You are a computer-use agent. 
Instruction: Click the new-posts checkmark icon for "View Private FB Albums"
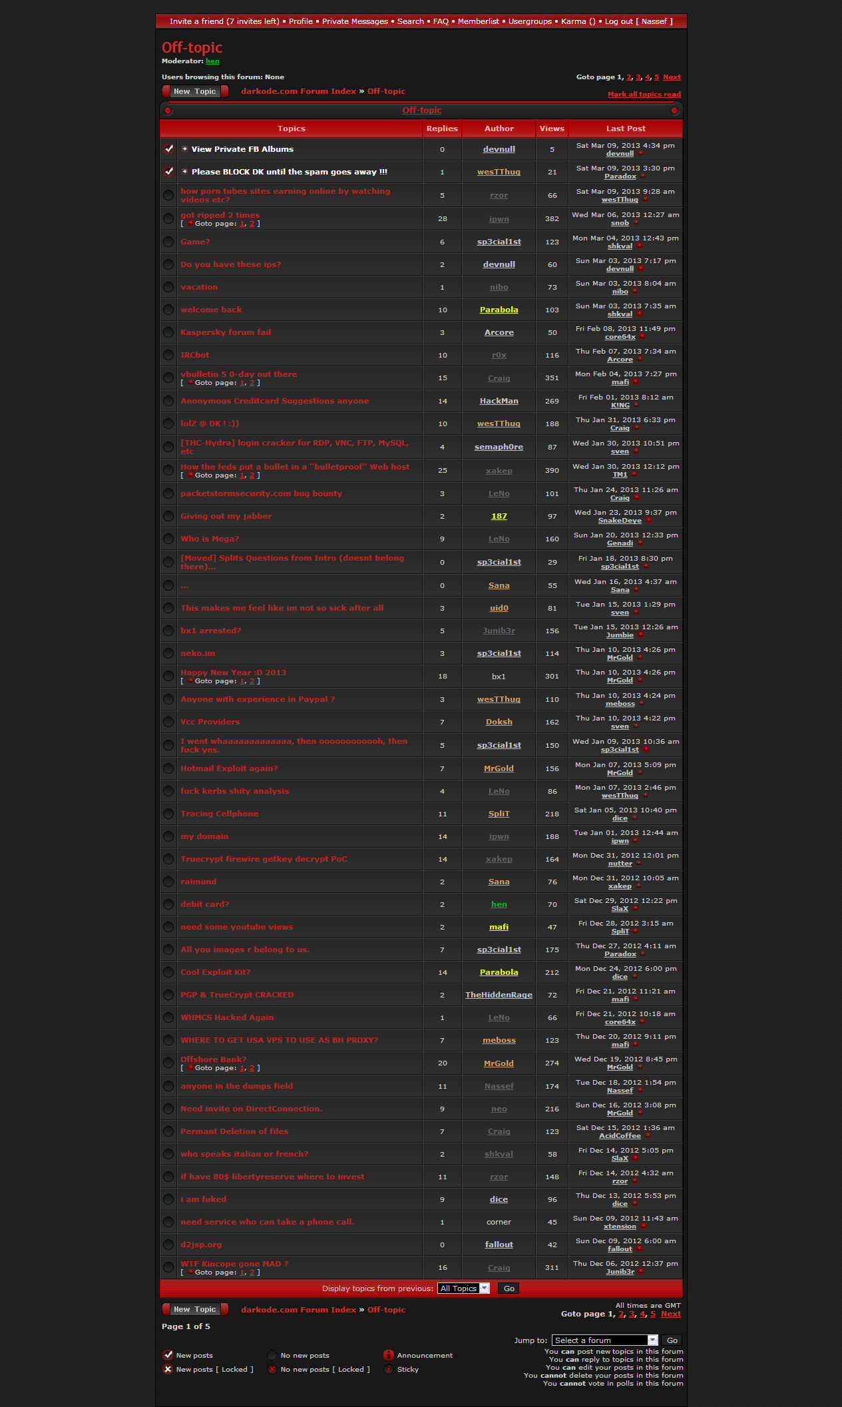tap(168, 149)
